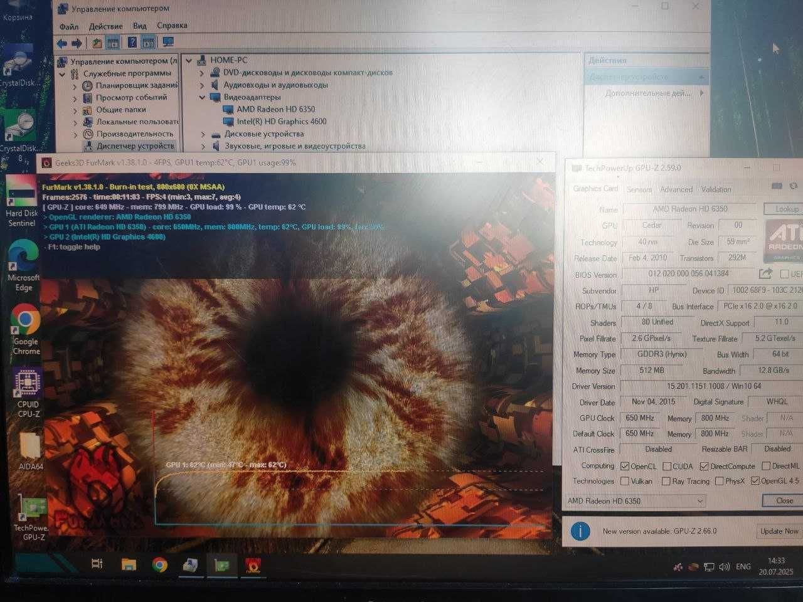Image resolution: width=803 pixels, height=602 pixels.
Task: Collapse the HOME-PC tree node
Action: point(189,60)
